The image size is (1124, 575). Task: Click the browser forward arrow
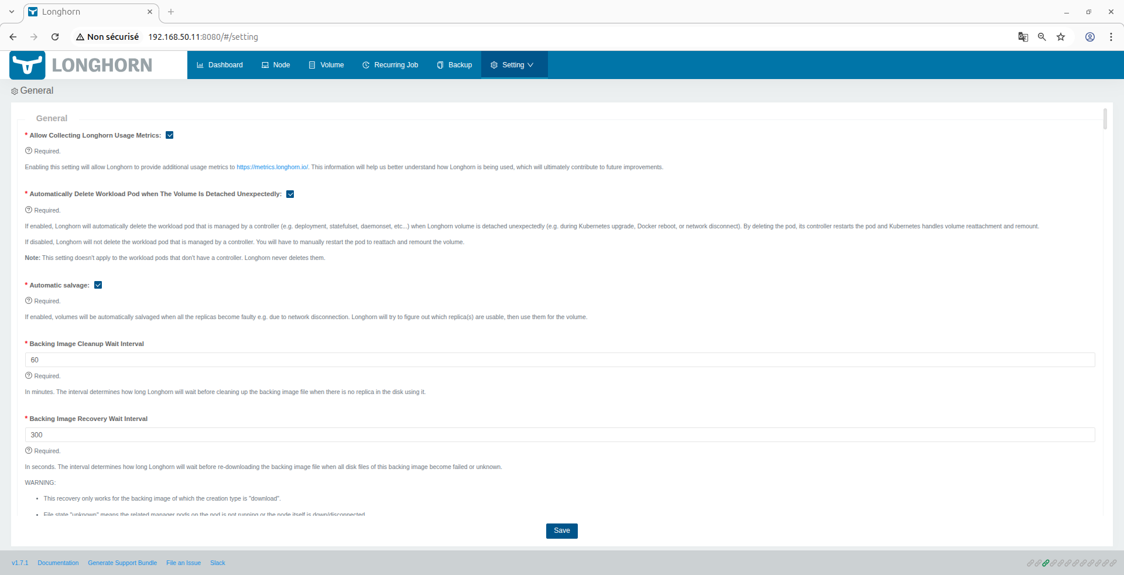34,37
